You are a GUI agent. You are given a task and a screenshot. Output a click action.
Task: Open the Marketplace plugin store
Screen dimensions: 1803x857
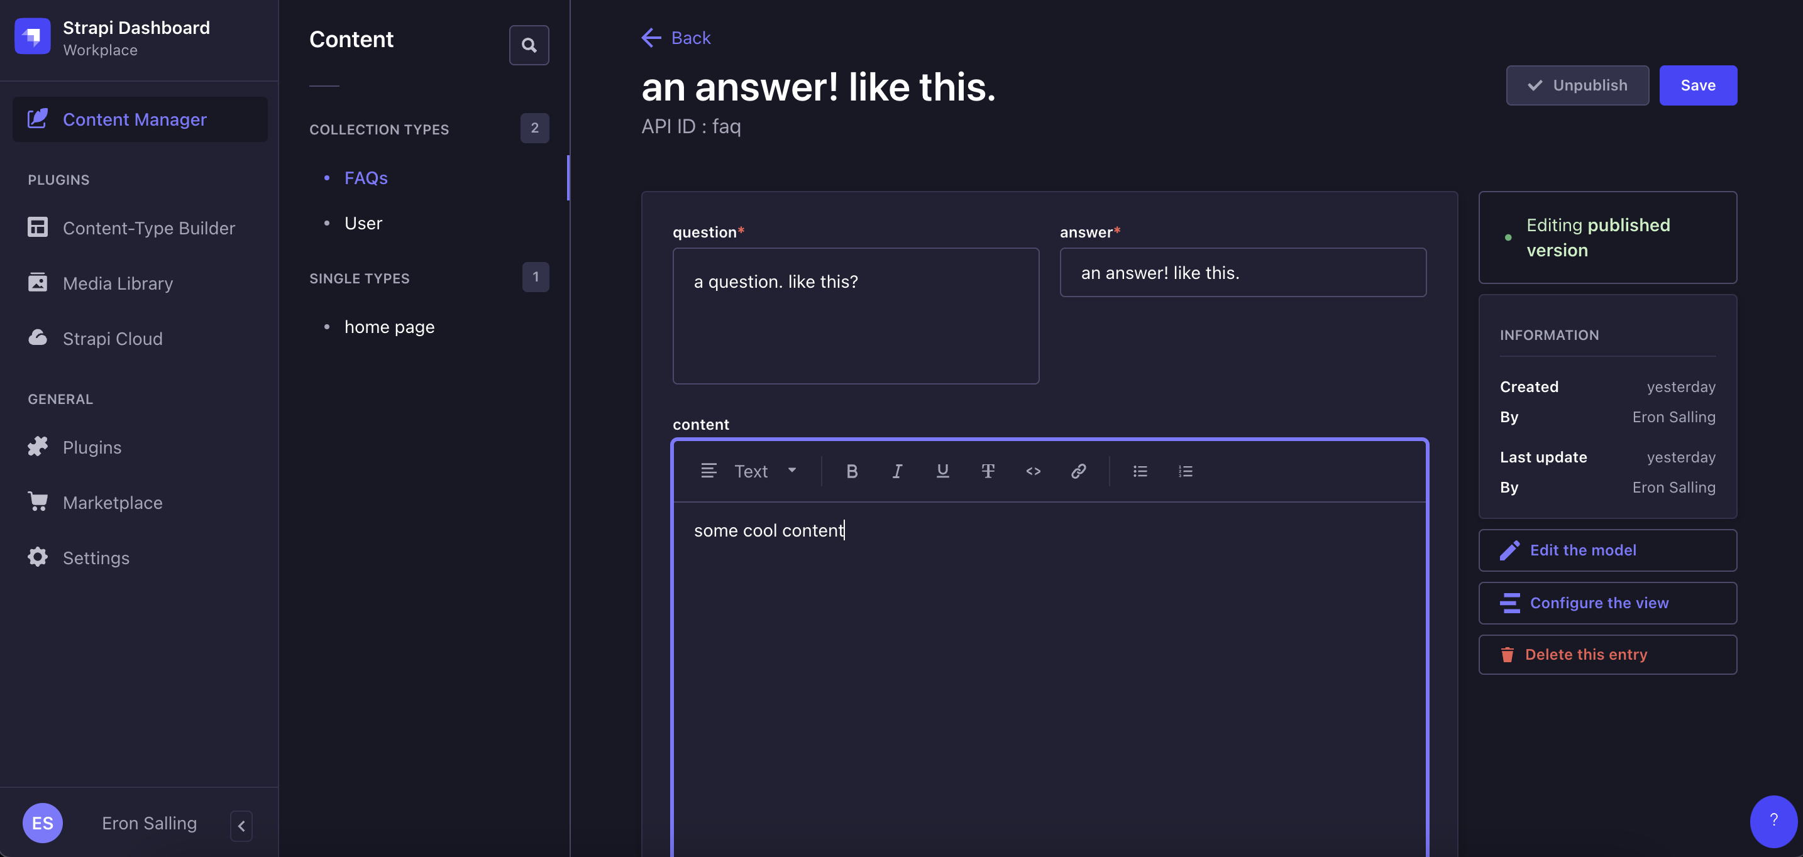[x=113, y=501]
